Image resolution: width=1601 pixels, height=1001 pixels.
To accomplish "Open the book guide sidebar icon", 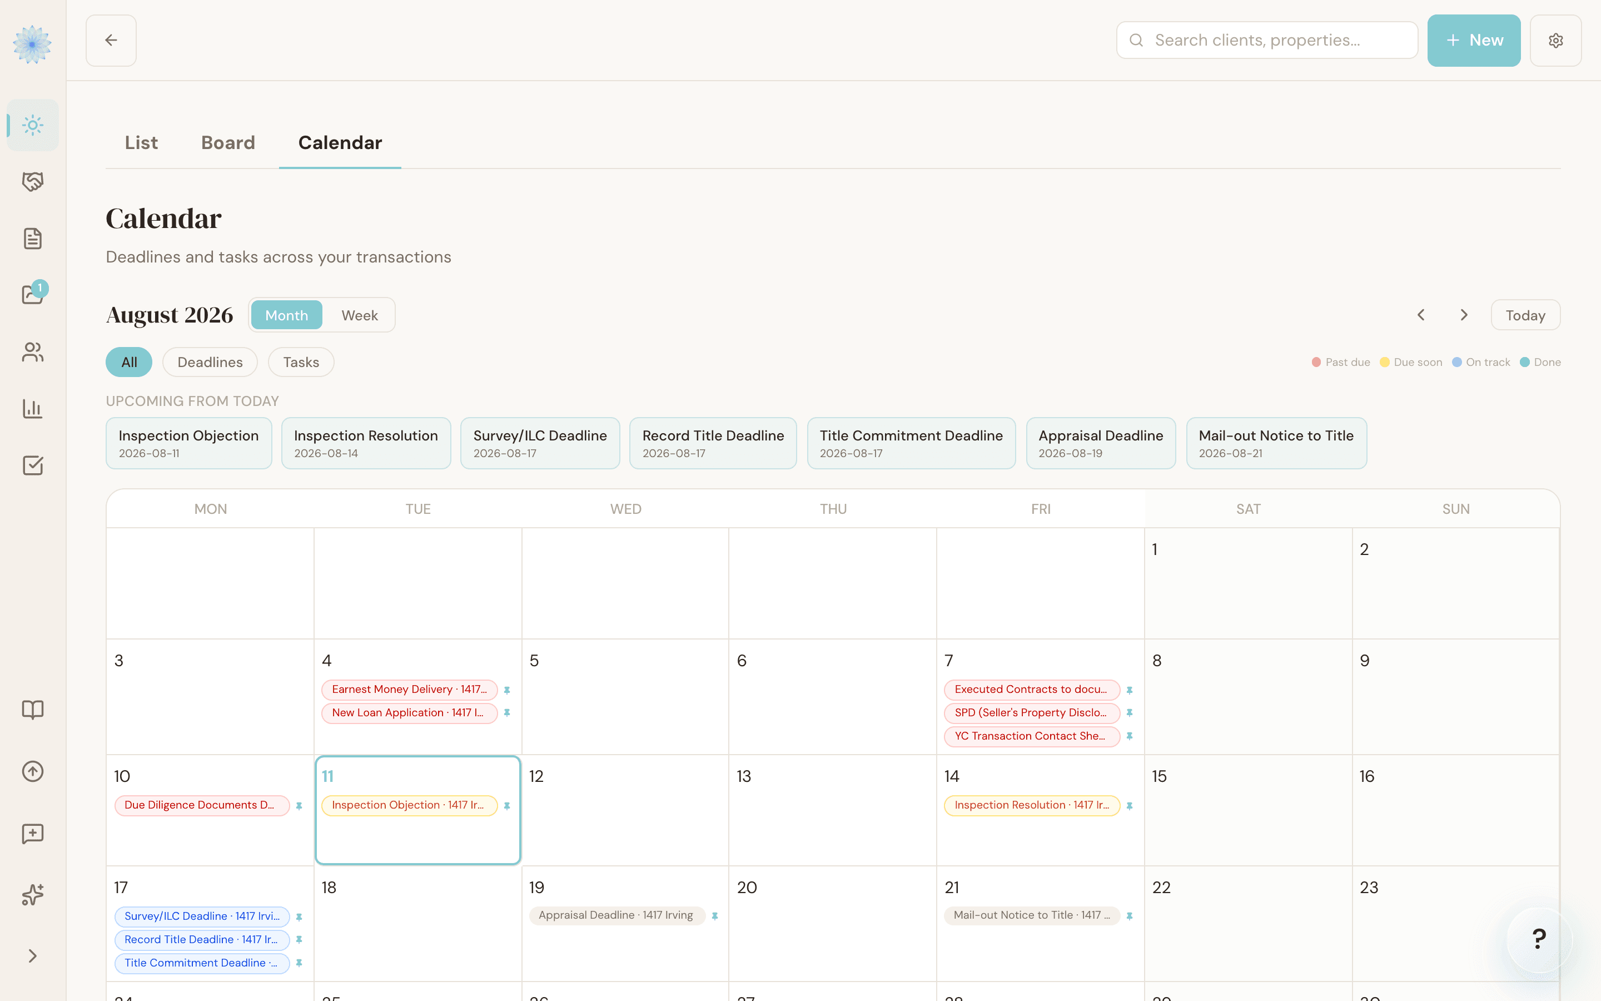I will [x=32, y=710].
